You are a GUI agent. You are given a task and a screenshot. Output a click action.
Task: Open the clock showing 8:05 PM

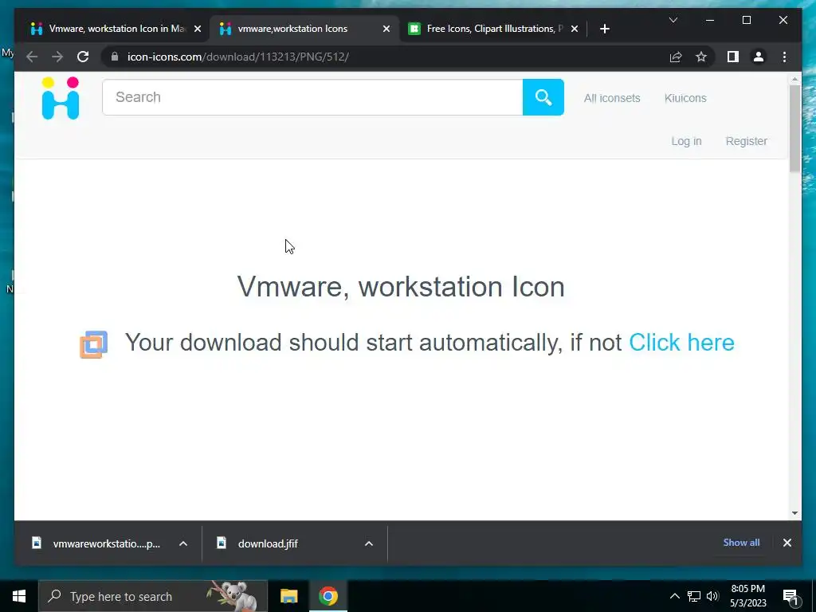coord(747,596)
